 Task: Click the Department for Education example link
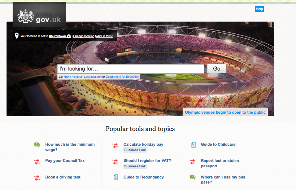click(122, 77)
